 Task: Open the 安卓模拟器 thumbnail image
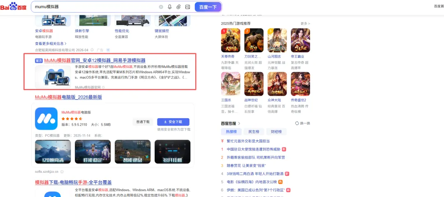[x=53, y=21]
